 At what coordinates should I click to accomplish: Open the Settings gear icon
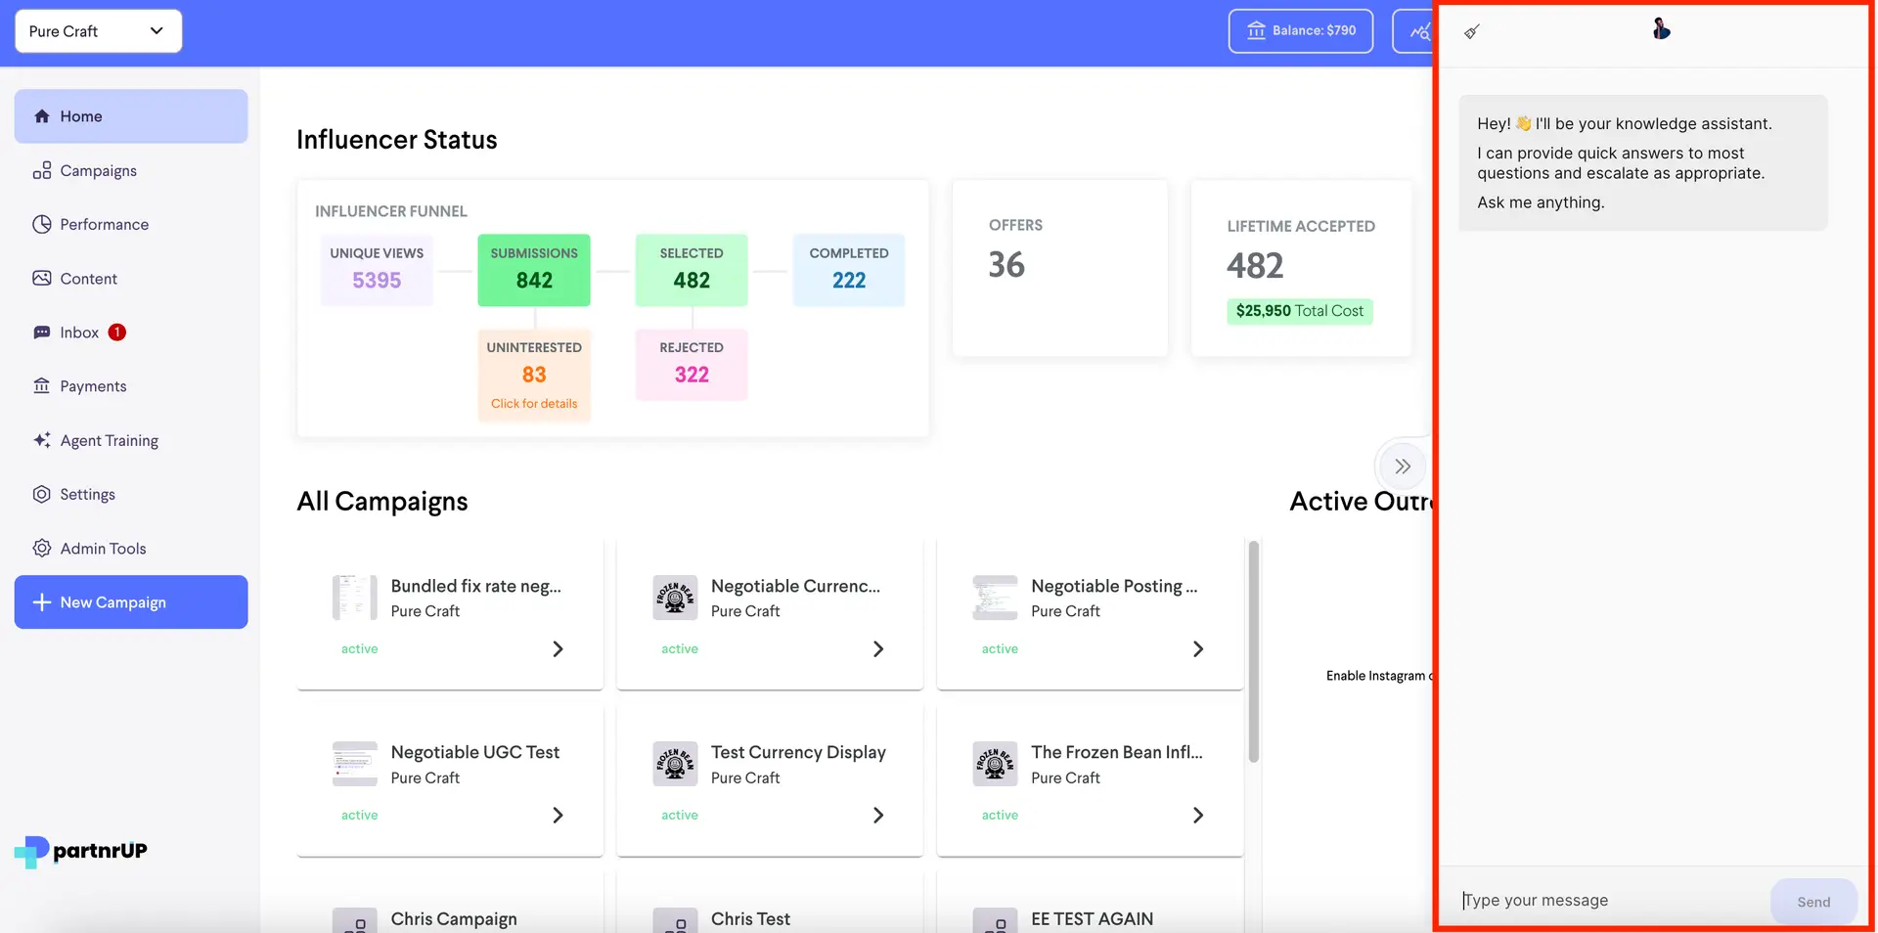[x=42, y=494]
